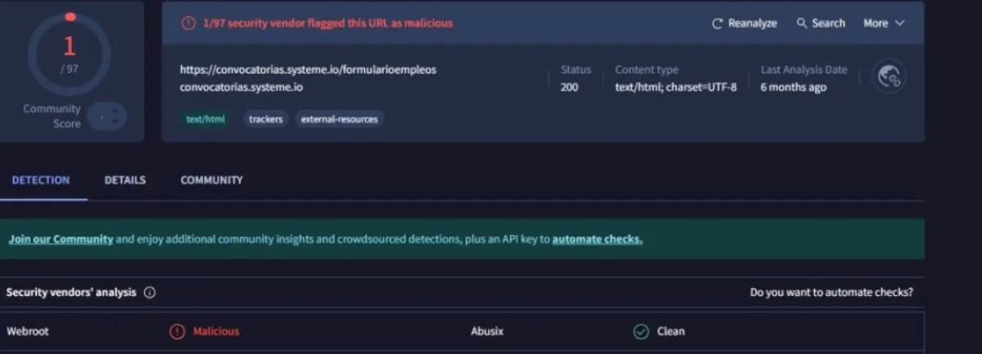Click the external-resources tag

point(339,119)
